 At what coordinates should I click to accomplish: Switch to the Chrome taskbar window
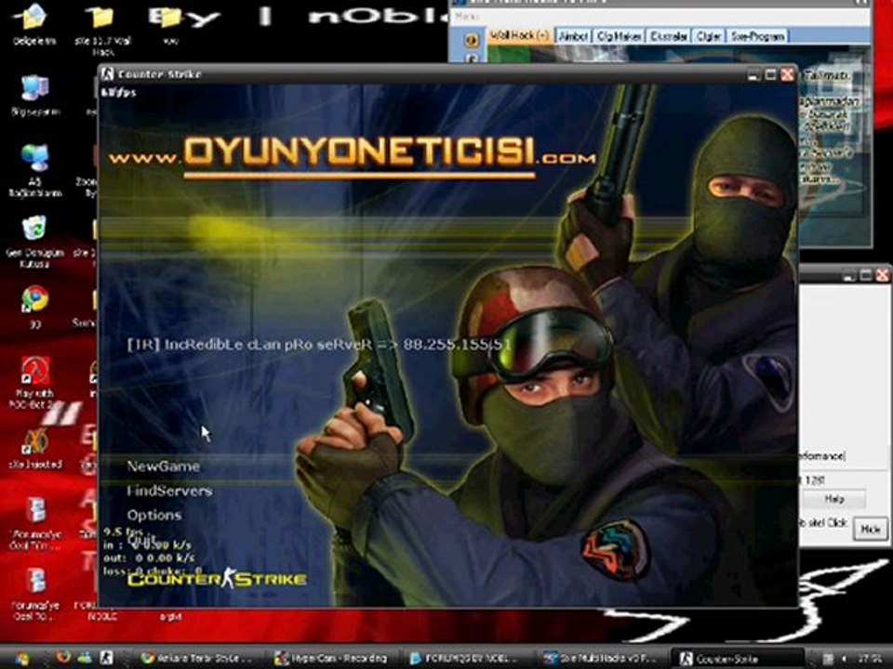[197, 658]
